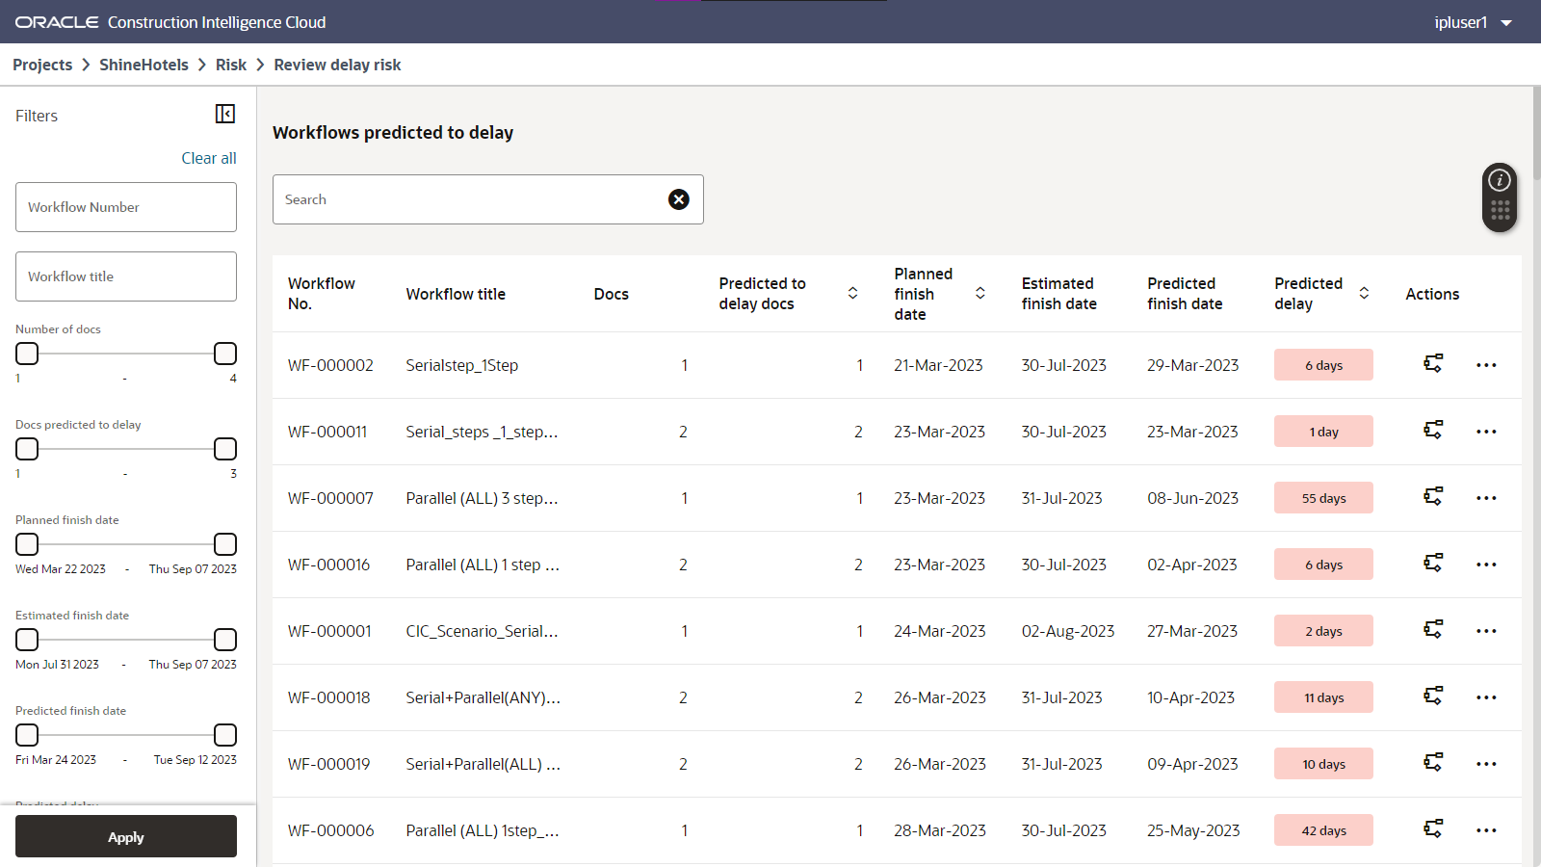
Task: Sort by Predicted to delay docs column
Action: click(x=851, y=293)
